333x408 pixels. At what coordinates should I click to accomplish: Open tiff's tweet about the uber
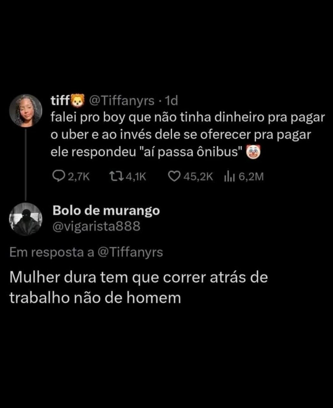pyautogui.click(x=188, y=135)
